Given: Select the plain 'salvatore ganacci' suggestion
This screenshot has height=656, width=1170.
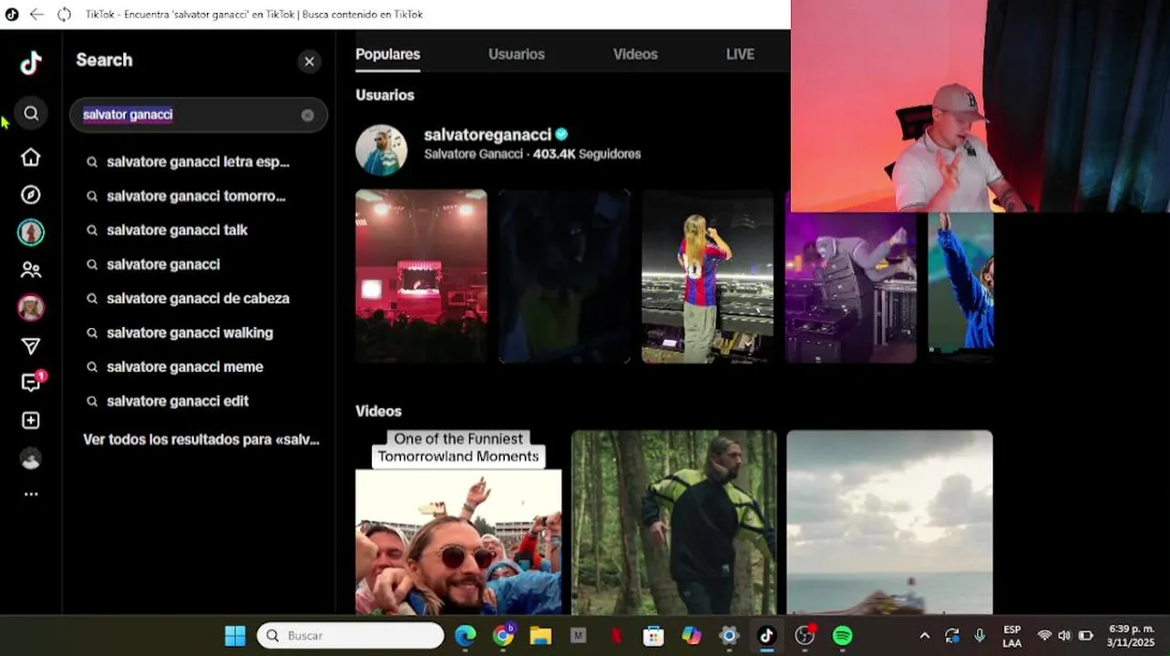Looking at the screenshot, I should (x=163, y=264).
